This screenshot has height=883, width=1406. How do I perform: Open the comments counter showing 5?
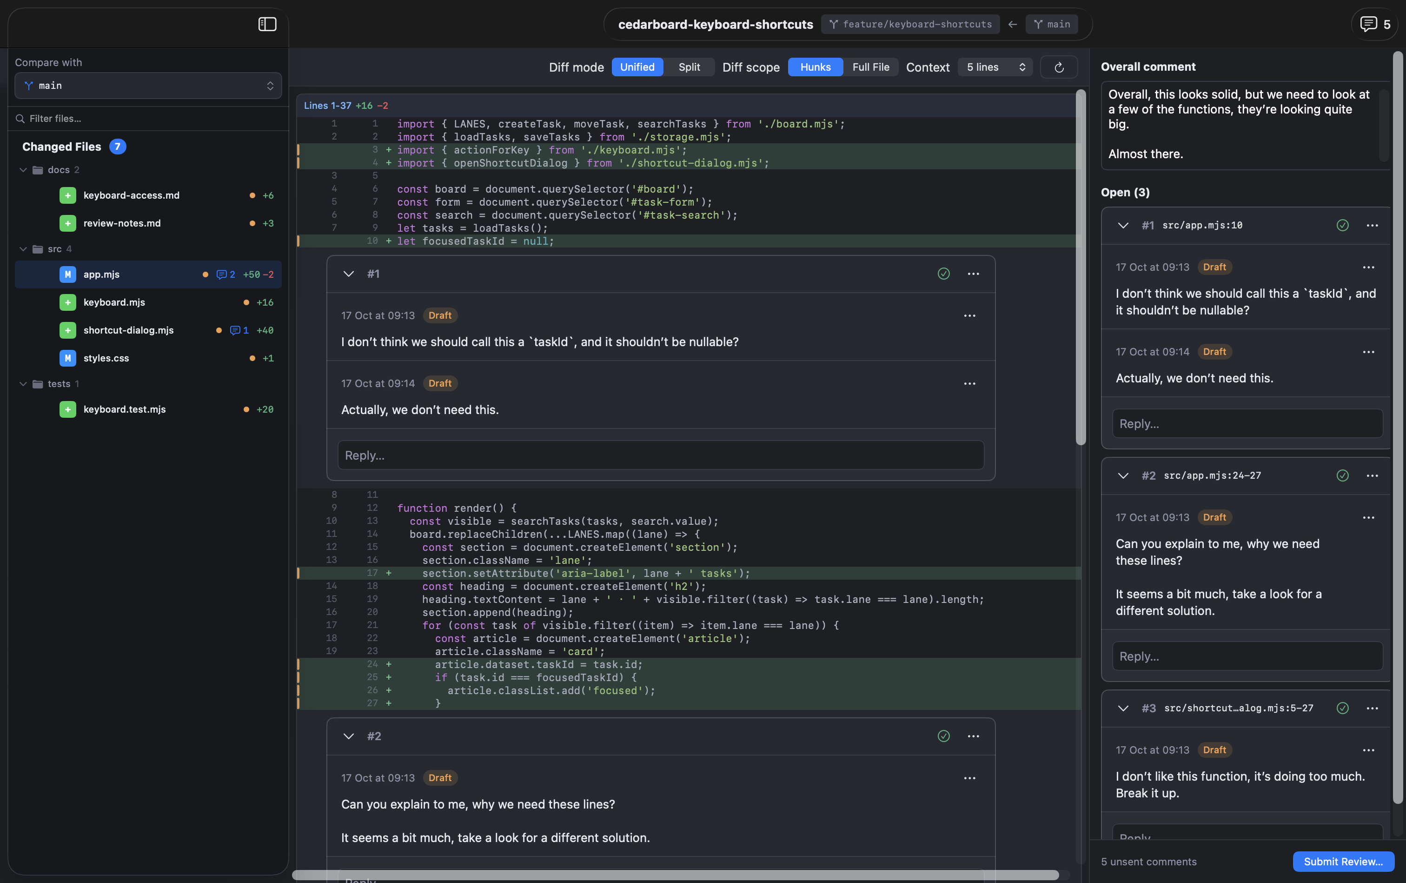point(1374,24)
